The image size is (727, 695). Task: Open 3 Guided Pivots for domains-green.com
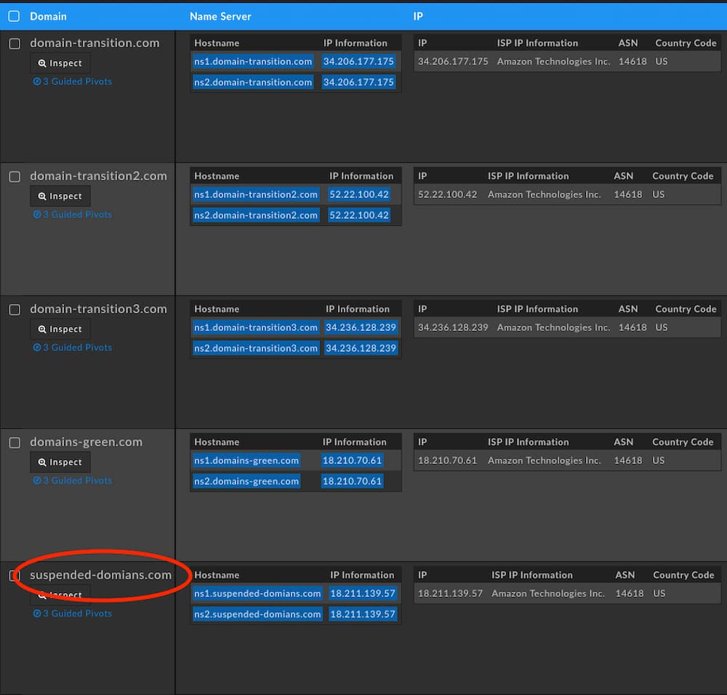[x=72, y=481]
